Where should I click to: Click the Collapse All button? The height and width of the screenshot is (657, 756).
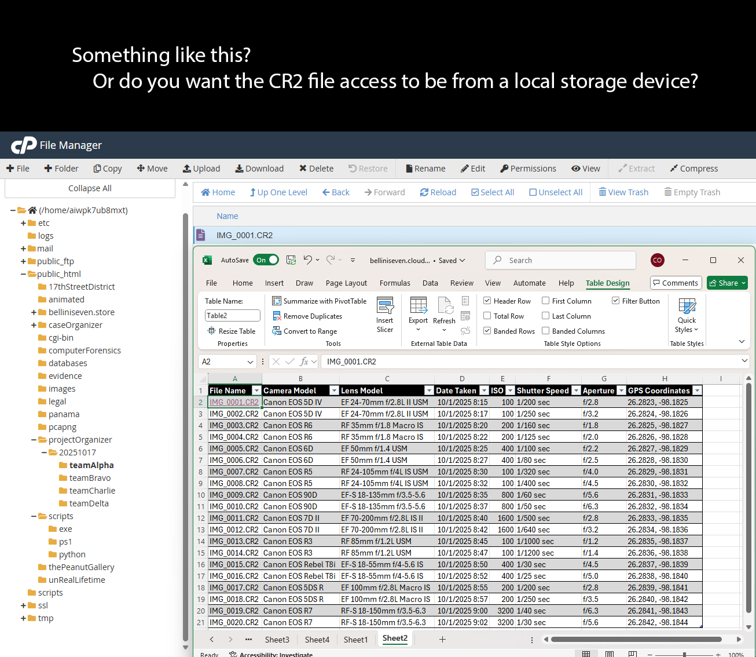[90, 188]
